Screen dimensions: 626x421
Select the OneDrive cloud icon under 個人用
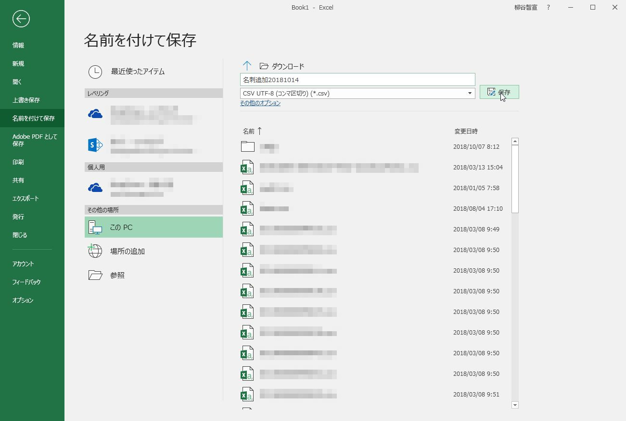(95, 187)
